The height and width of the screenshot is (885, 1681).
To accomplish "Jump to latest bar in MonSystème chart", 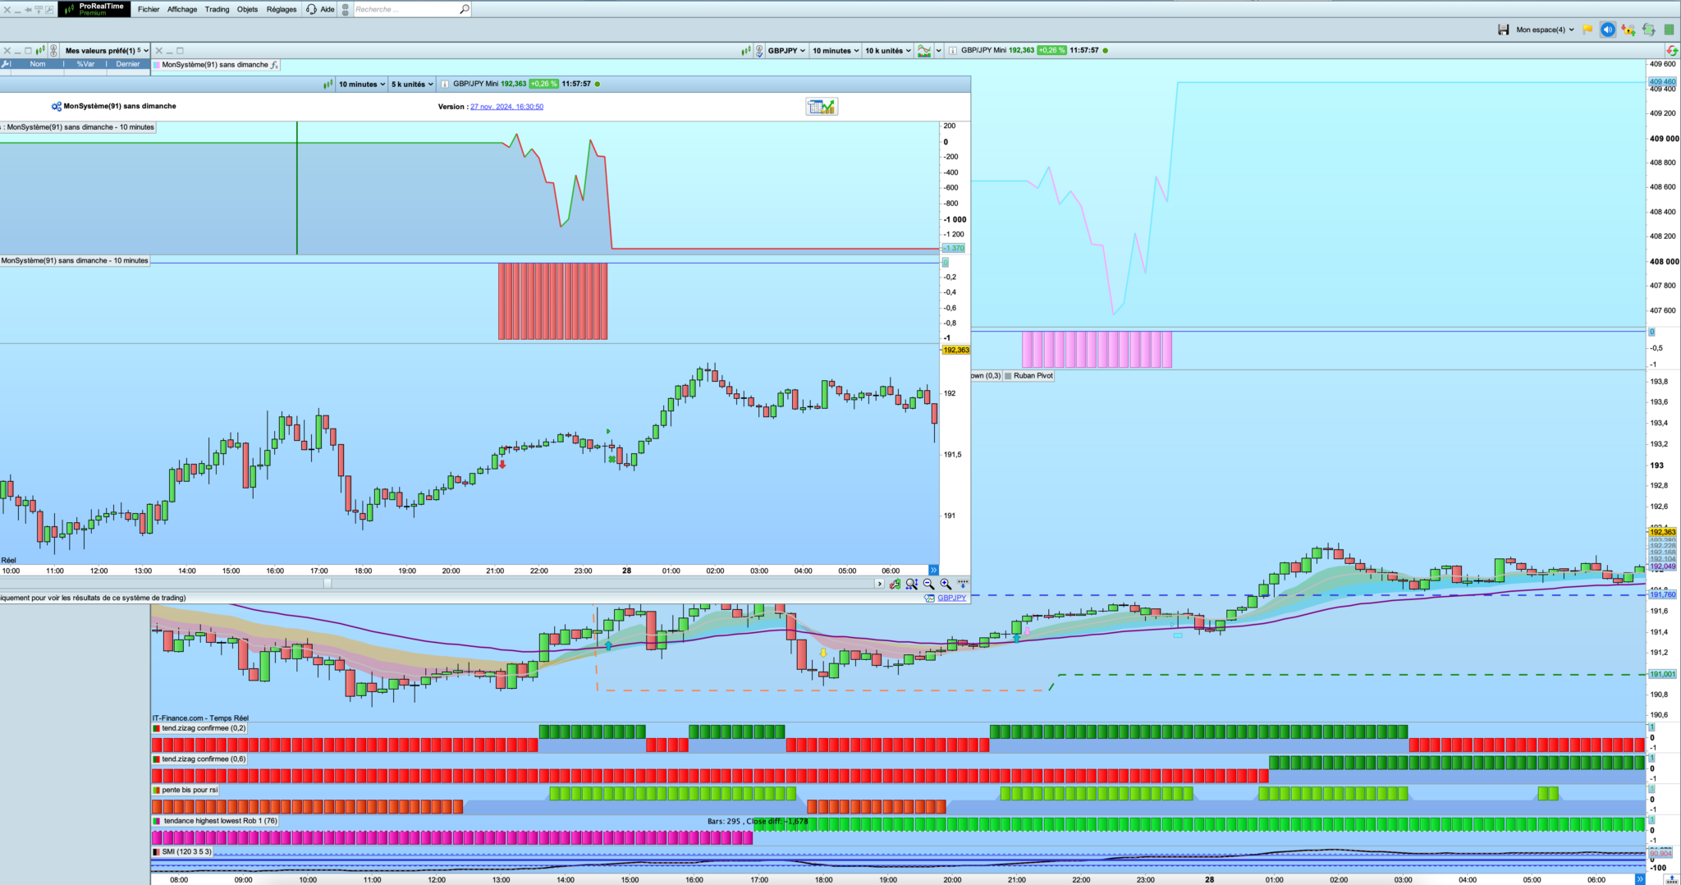I will click(x=933, y=570).
